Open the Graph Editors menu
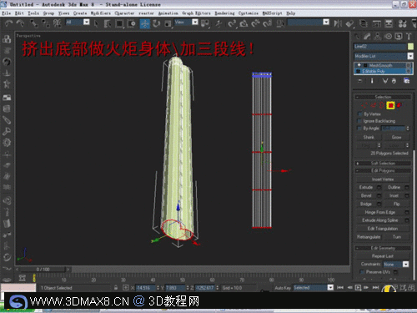 197,13
